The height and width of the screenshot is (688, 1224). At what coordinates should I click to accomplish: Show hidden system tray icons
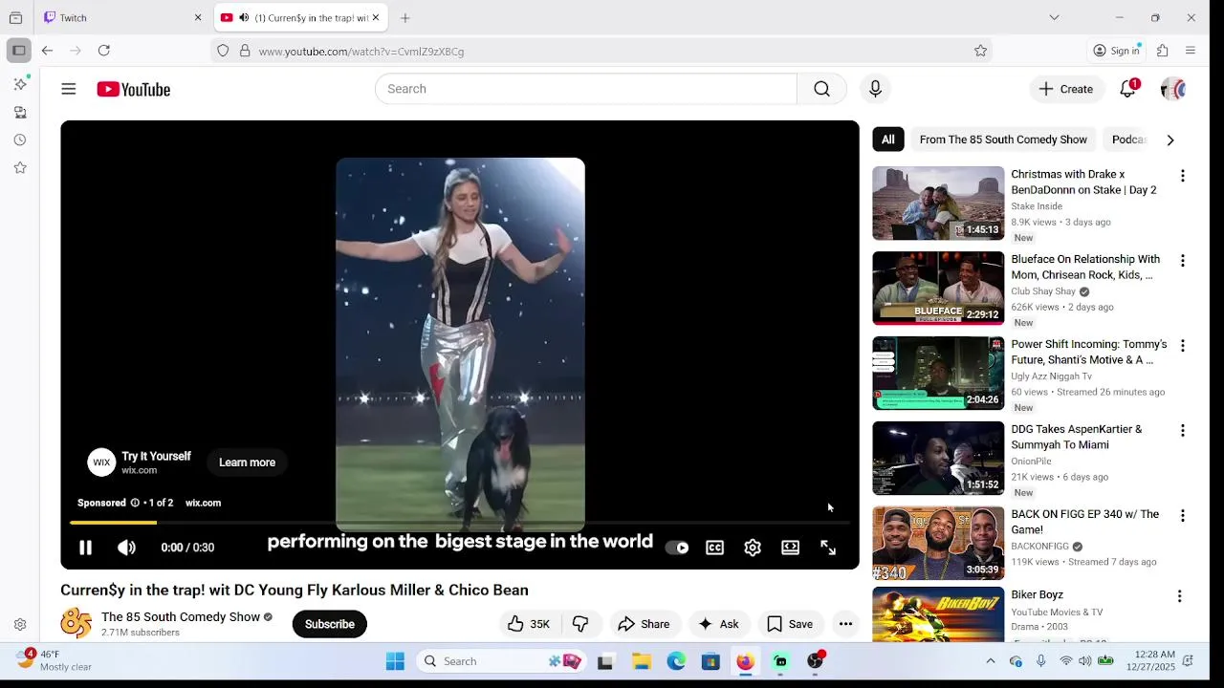coord(991,661)
